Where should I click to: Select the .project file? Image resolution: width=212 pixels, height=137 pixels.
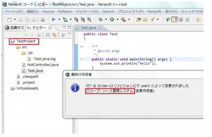[x=26, y=82]
